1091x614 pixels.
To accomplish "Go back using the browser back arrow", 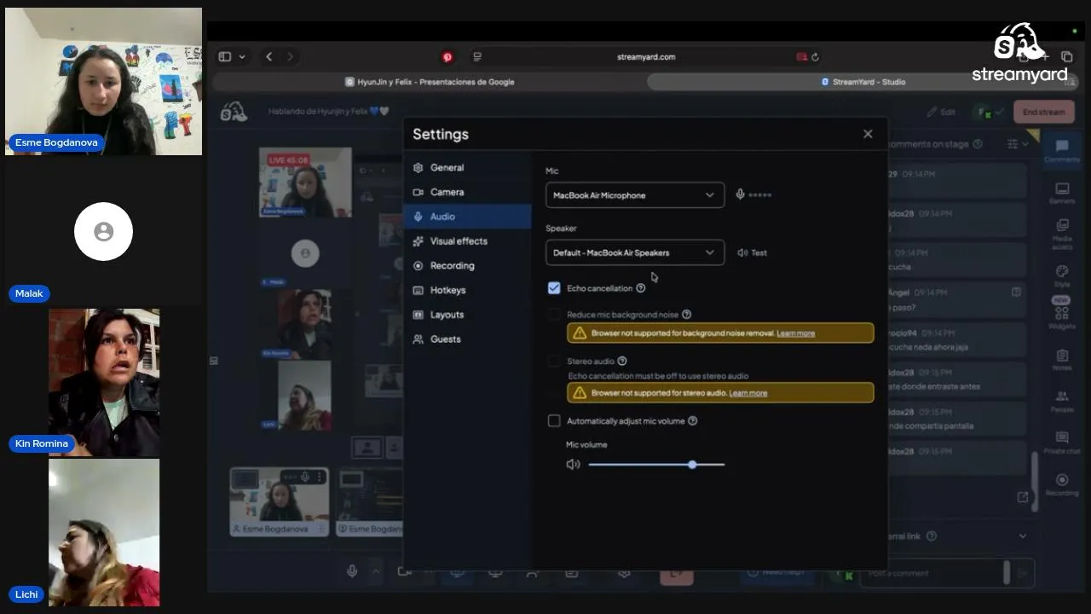I will tap(268, 57).
